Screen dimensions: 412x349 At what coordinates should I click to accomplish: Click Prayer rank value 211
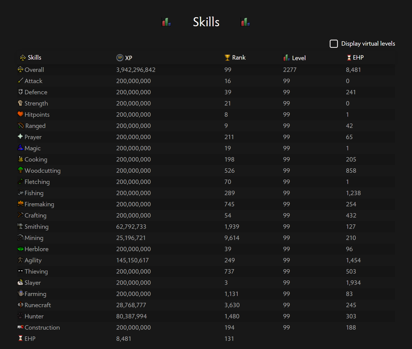[229, 137]
